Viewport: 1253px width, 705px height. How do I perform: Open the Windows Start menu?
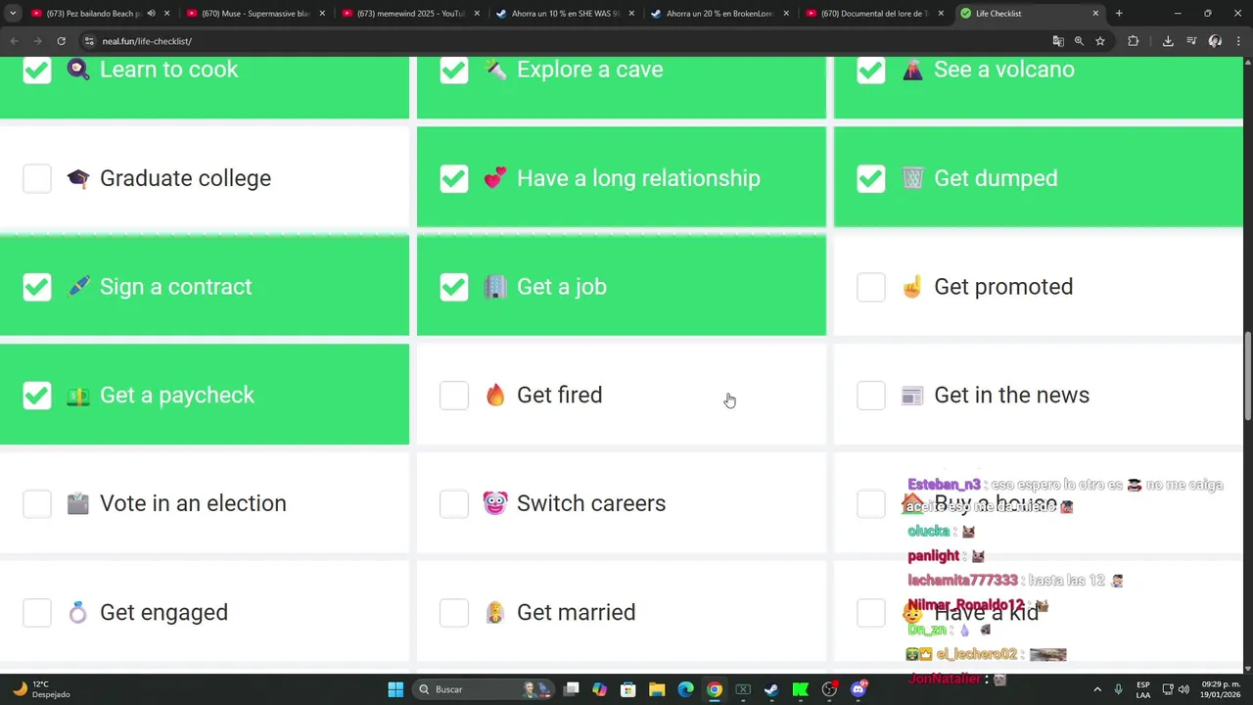[395, 689]
